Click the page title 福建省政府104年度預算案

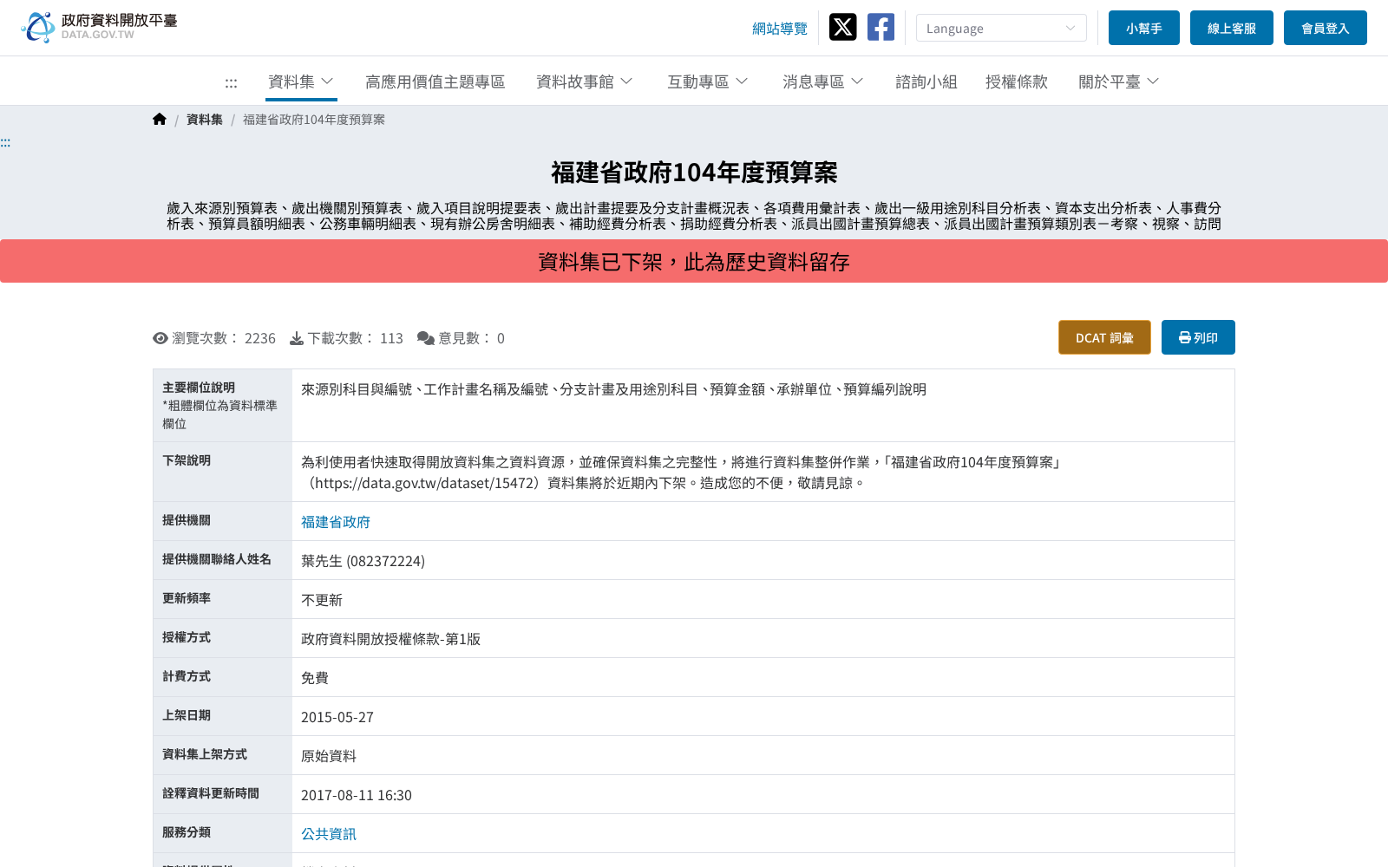pyautogui.click(x=694, y=173)
